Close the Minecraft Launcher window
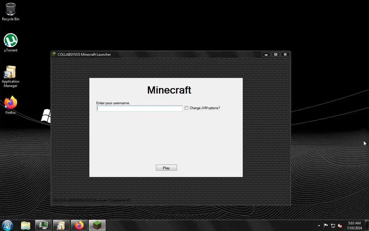369x231 pixels. [285, 54]
